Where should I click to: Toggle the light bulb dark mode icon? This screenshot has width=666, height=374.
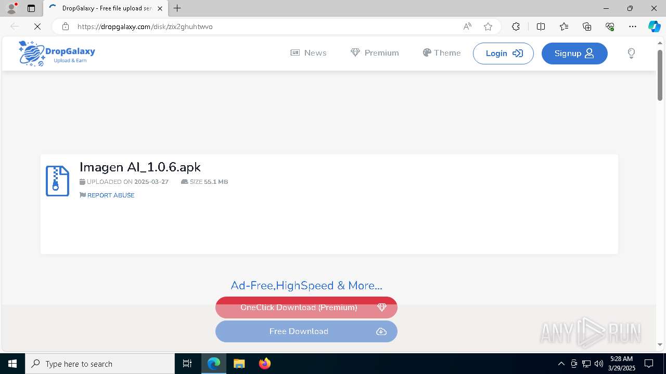[x=631, y=53]
